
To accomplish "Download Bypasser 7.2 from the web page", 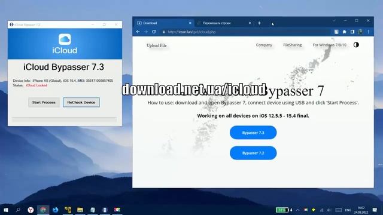I will point(253,153).
